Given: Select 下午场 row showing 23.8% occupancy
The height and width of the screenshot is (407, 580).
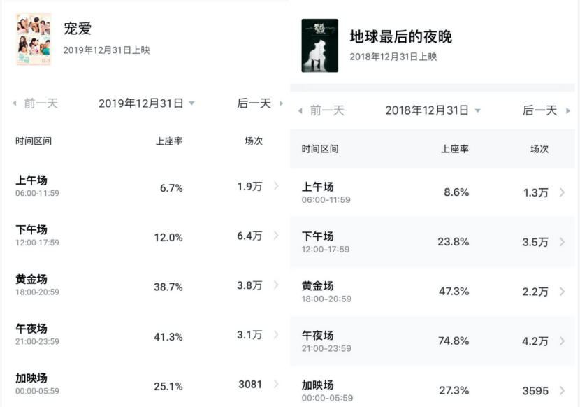Looking at the screenshot, I should tap(433, 242).
